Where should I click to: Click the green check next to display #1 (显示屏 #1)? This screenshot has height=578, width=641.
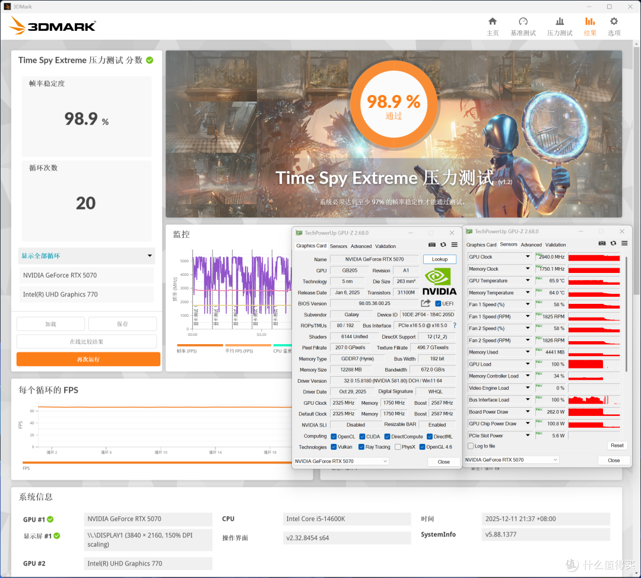[x=57, y=535]
